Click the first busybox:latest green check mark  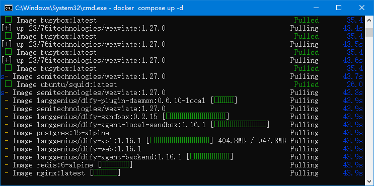(x=9, y=20)
